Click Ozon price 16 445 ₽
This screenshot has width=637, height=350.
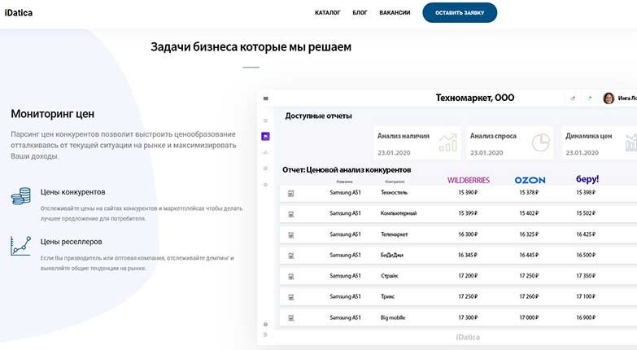tap(529, 255)
